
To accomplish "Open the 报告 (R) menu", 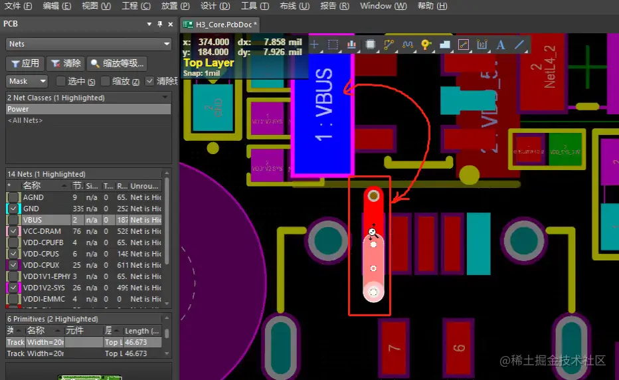I will click(x=334, y=6).
